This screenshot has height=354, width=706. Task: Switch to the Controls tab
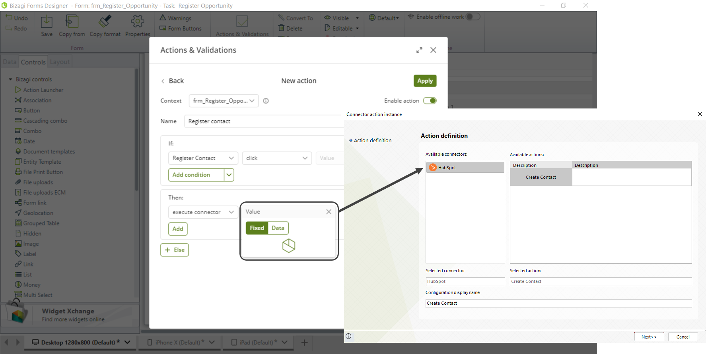[33, 62]
